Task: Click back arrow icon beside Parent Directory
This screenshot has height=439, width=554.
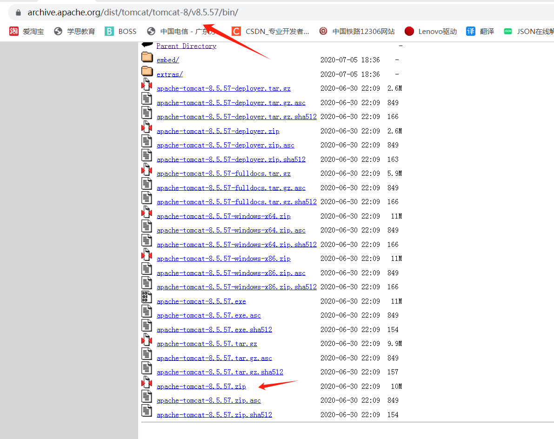Action: [147, 45]
